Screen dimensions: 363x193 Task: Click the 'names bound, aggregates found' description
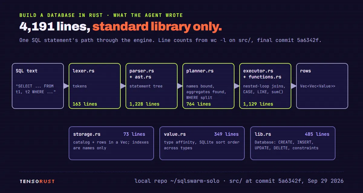pos(206,92)
